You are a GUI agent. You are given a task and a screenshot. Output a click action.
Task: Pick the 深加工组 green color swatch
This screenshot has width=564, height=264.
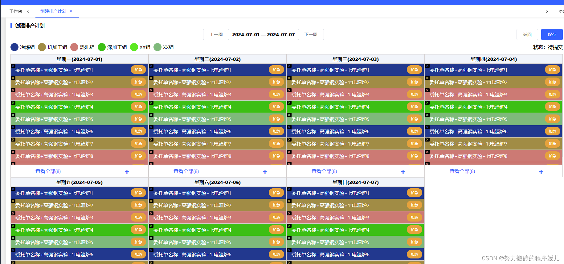pyautogui.click(x=102, y=47)
